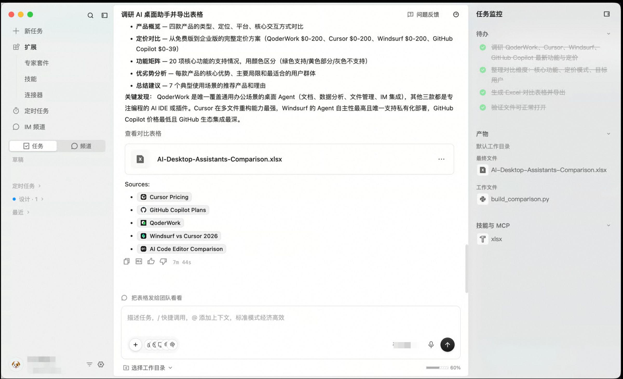Click the speech bubble icon beside 把表格发给团队看看
This screenshot has height=379, width=623.
[124, 298]
